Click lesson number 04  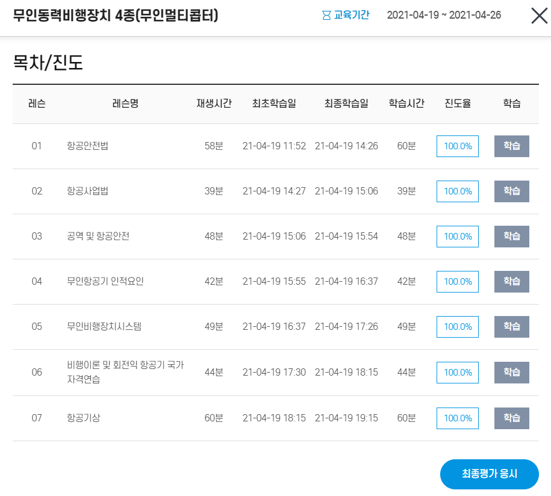point(37,281)
